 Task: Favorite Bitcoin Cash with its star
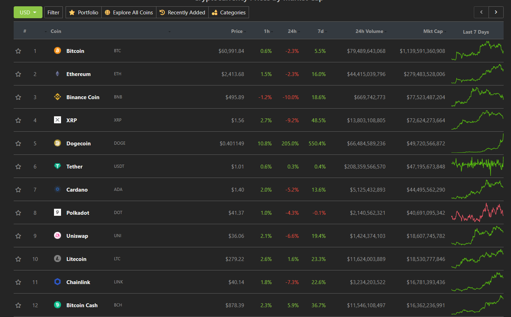coord(18,305)
